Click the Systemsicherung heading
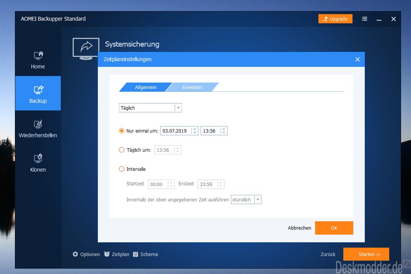411x274 pixels. [x=132, y=44]
